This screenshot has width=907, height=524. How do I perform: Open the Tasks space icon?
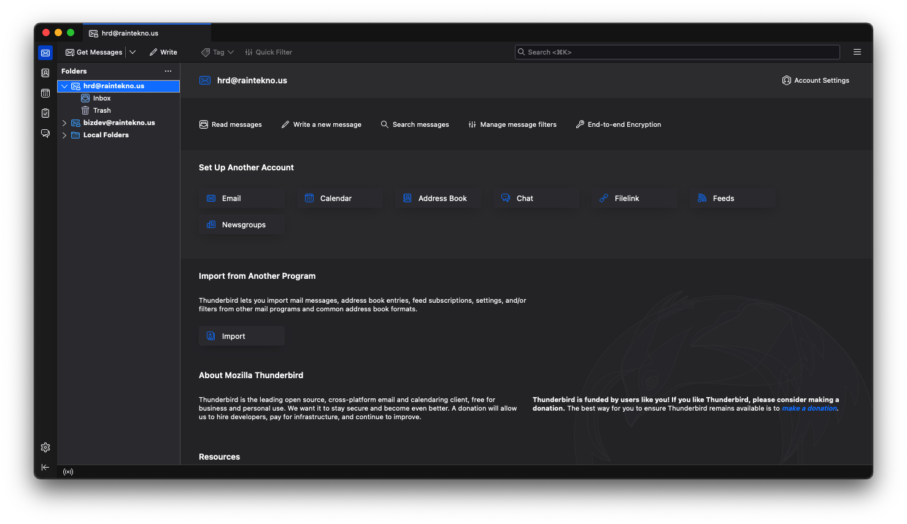point(45,113)
